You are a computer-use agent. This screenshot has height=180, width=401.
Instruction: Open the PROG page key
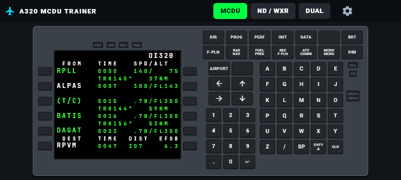point(236,37)
